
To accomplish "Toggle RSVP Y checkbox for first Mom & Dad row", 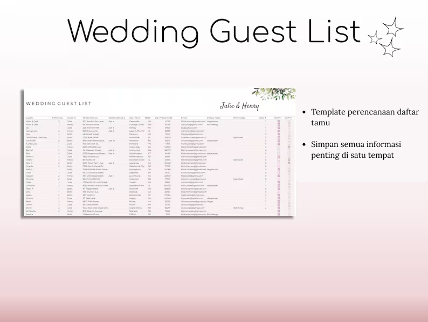I will coord(279,121).
